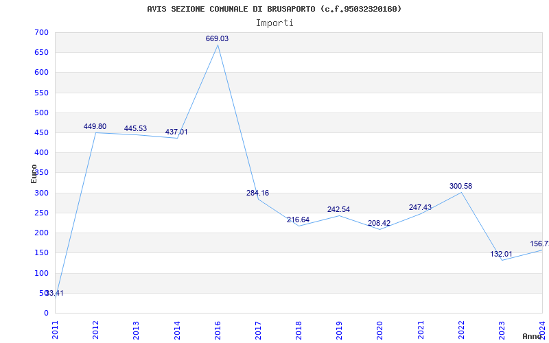Select the 150 y-axis tick label
Screen dimensions: 549x343
click(42, 252)
